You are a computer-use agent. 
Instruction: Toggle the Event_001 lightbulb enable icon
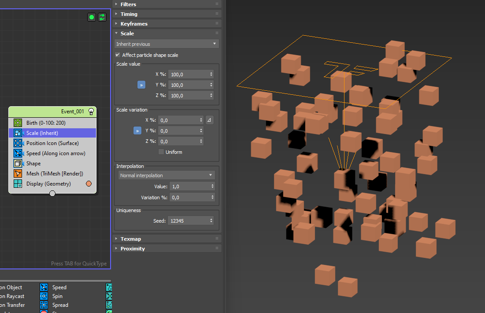coord(91,112)
